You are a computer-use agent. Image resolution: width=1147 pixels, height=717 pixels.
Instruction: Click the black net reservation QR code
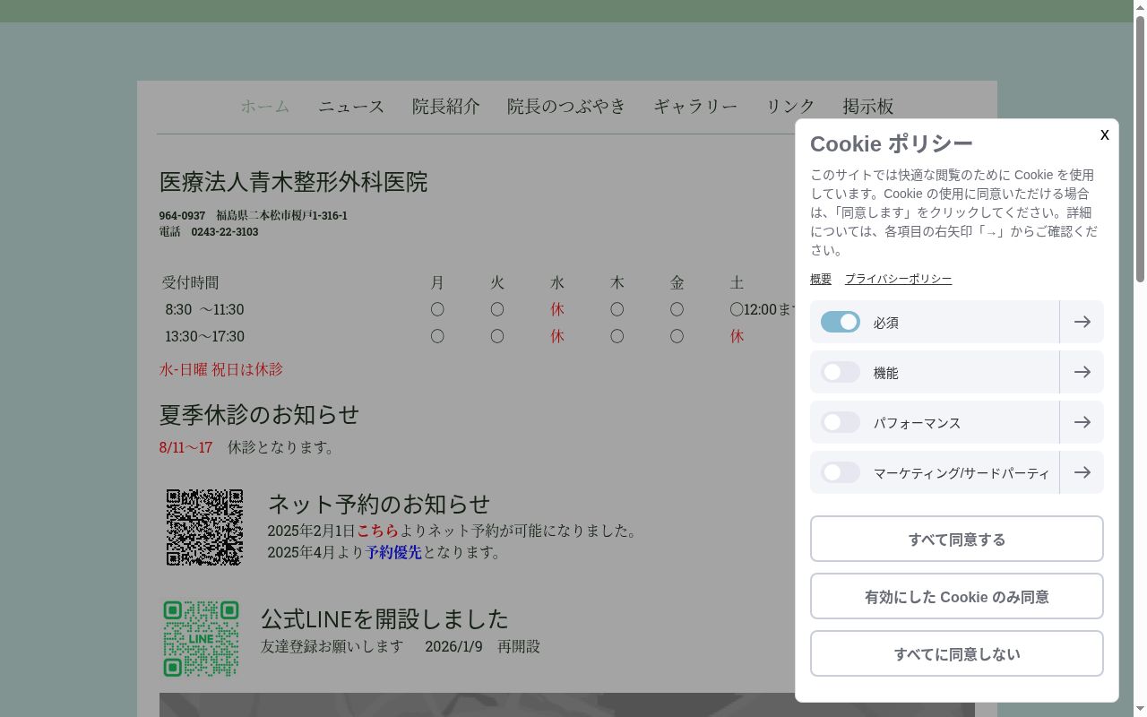pos(204,527)
